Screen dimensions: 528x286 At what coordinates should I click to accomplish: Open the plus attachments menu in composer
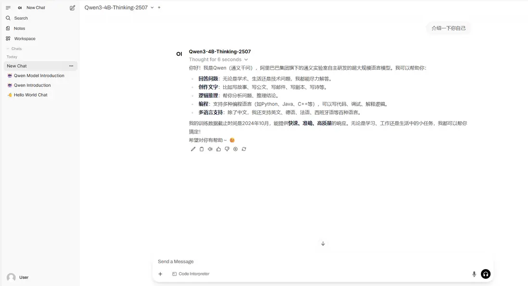pos(160,274)
